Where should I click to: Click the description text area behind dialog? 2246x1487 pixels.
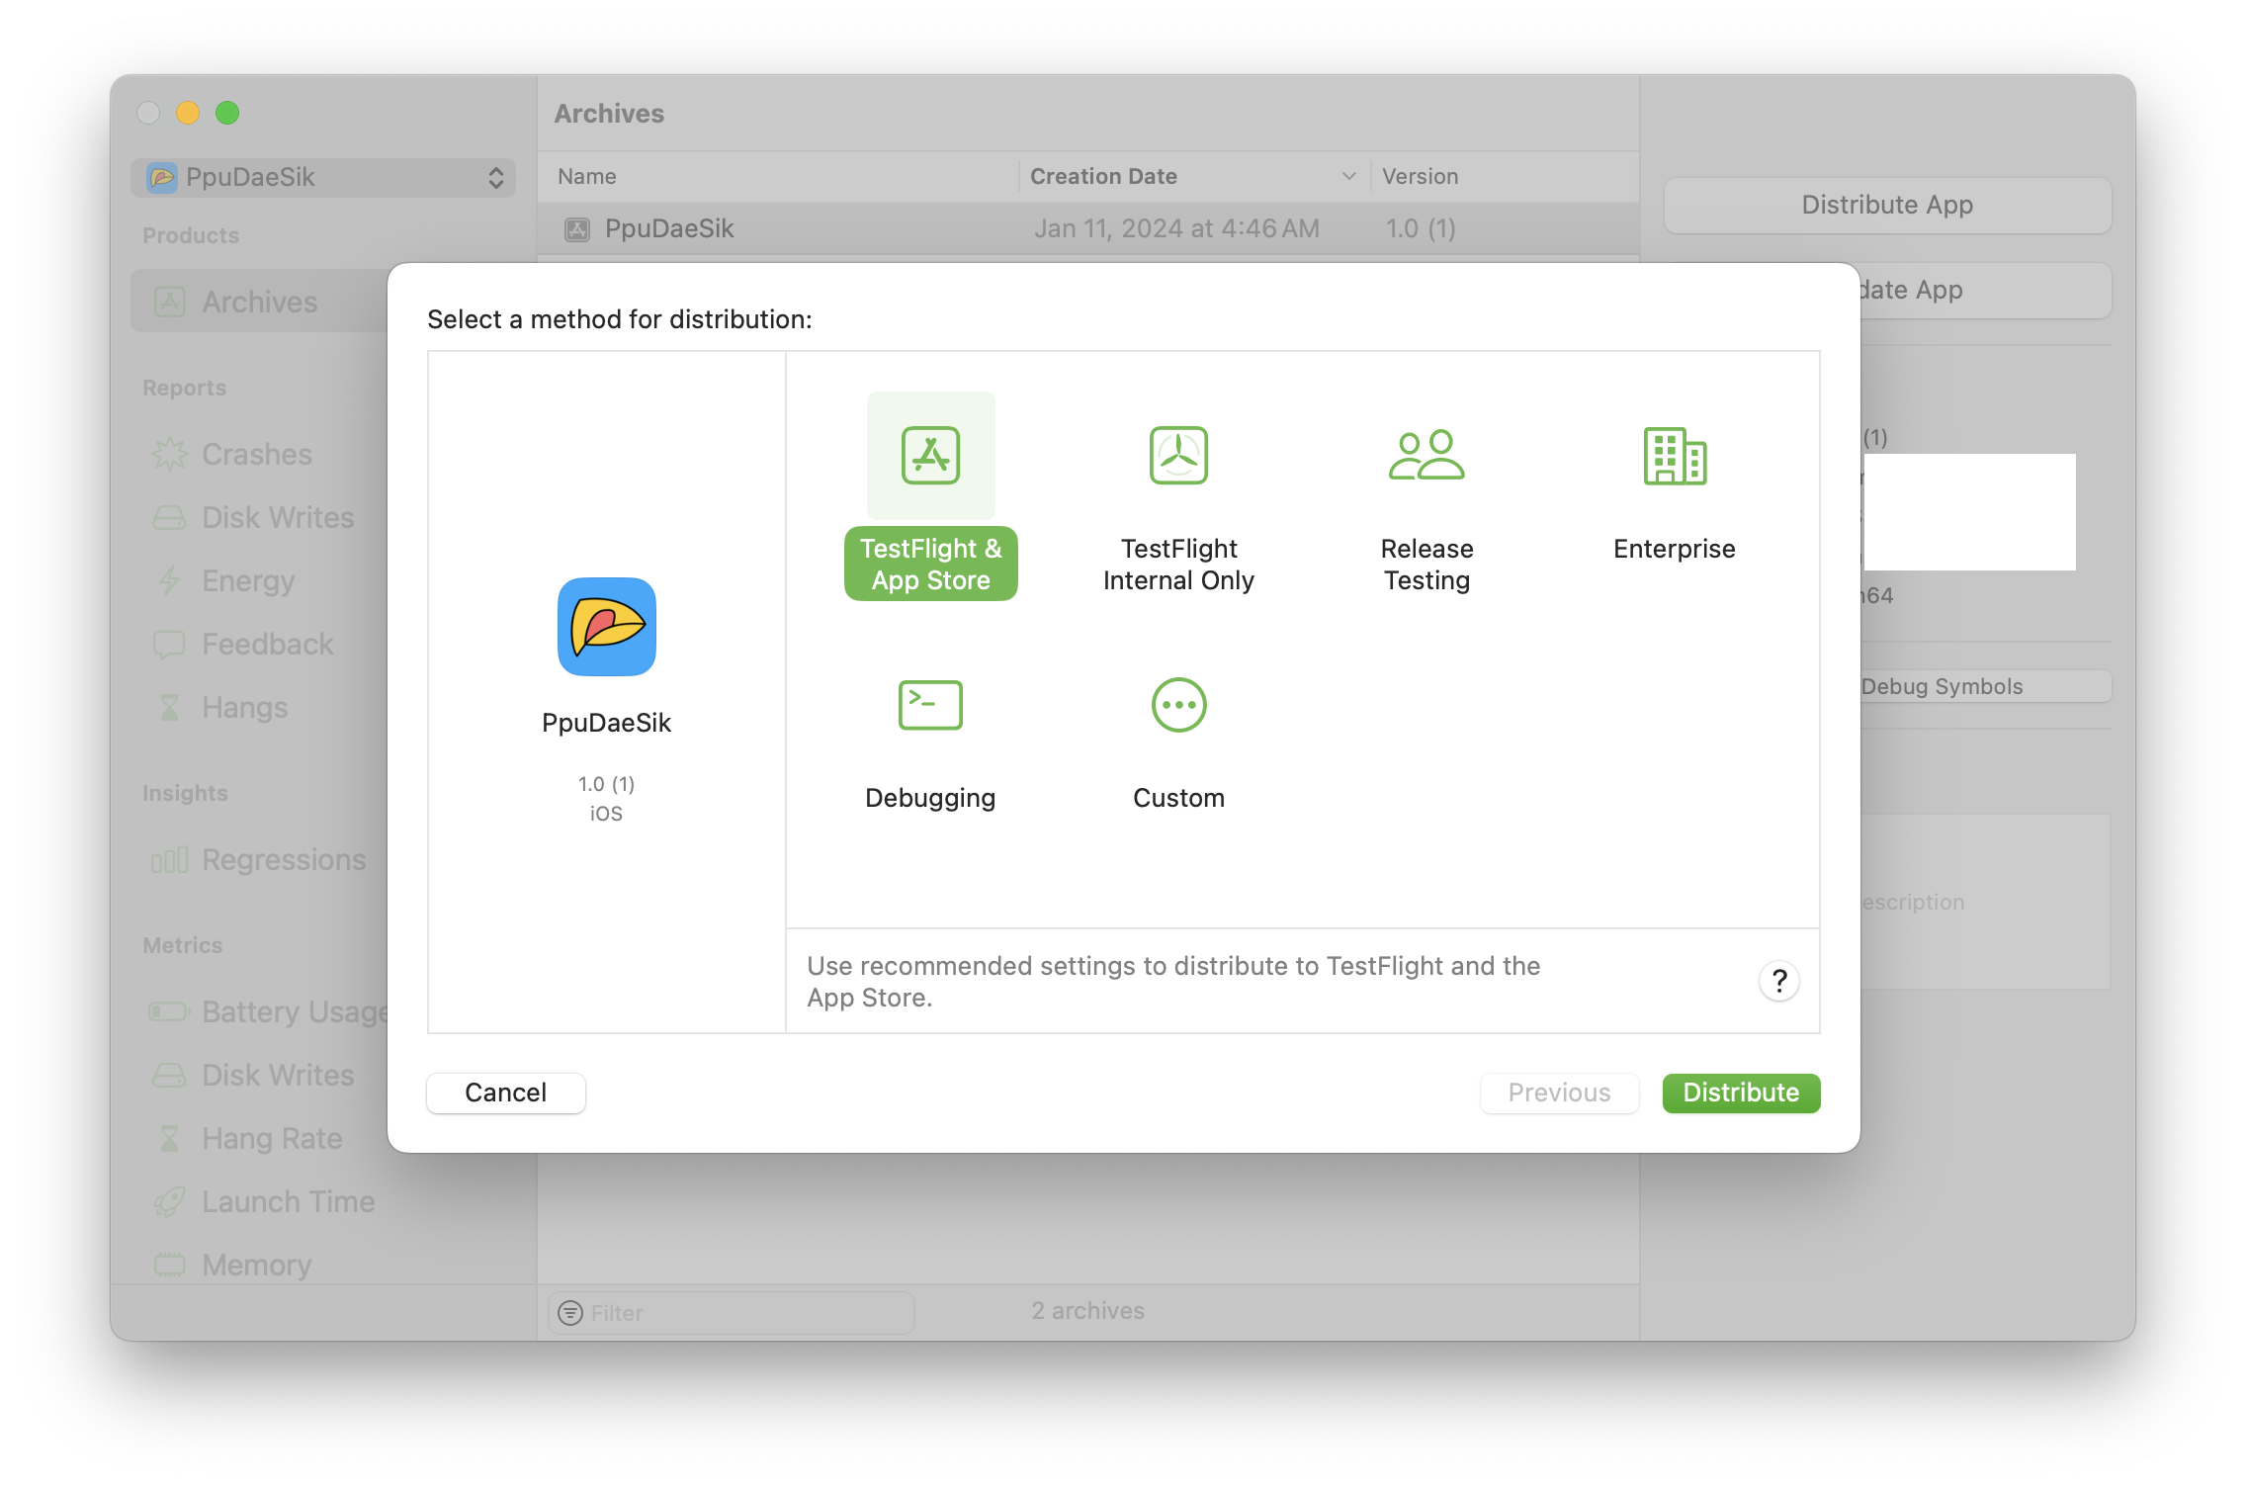tap(1985, 902)
